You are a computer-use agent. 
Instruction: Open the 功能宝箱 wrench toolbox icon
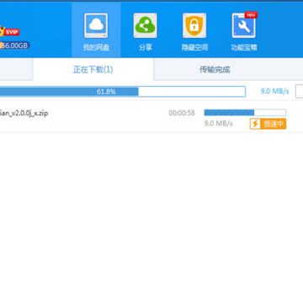pos(243,25)
